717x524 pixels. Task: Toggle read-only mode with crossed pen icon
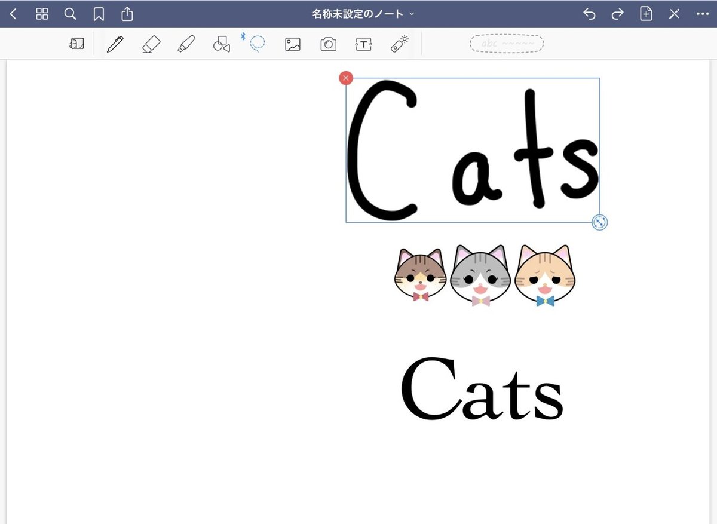pos(674,14)
